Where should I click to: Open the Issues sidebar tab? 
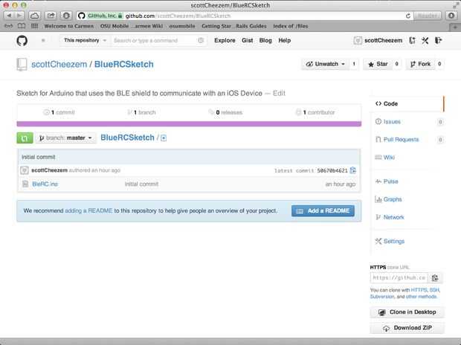[392, 121]
